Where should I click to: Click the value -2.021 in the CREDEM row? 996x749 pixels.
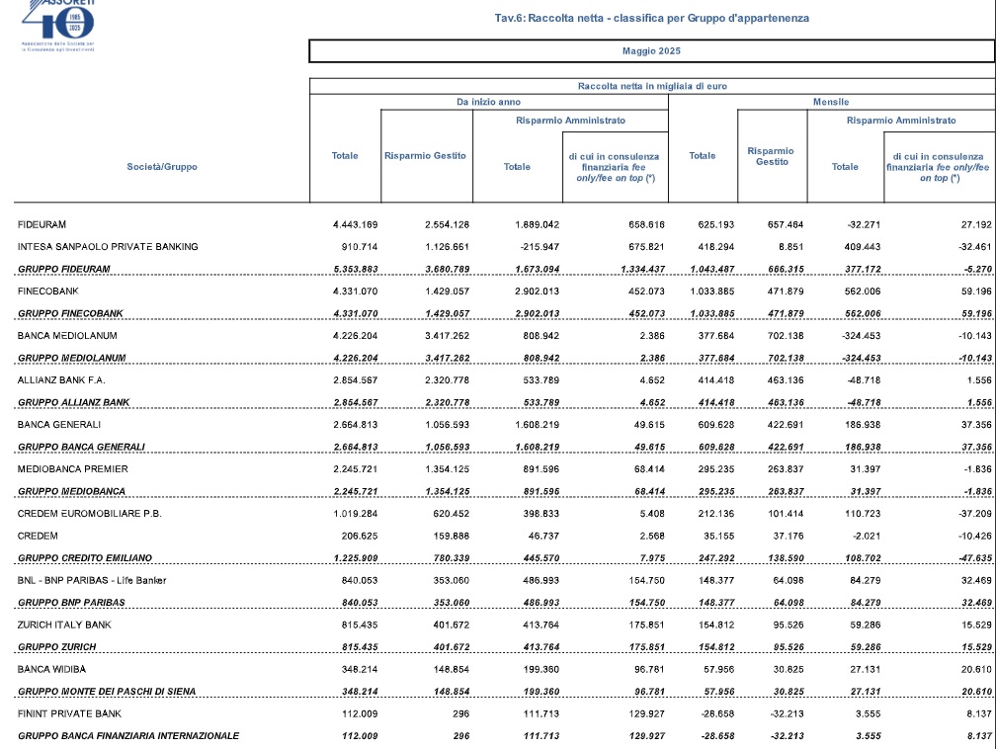(868, 537)
